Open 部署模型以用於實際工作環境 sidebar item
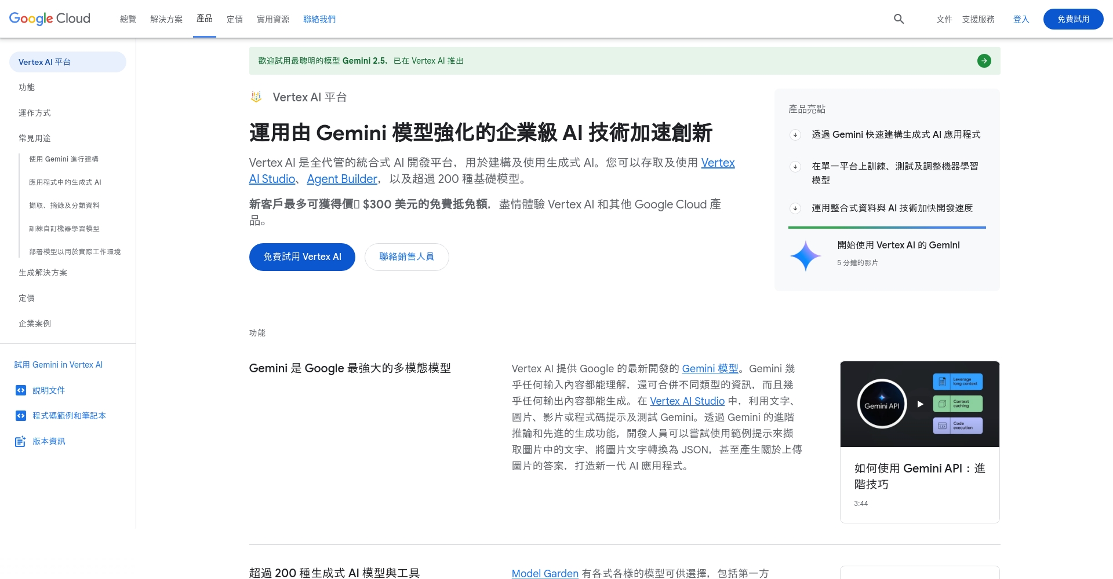 pos(75,252)
